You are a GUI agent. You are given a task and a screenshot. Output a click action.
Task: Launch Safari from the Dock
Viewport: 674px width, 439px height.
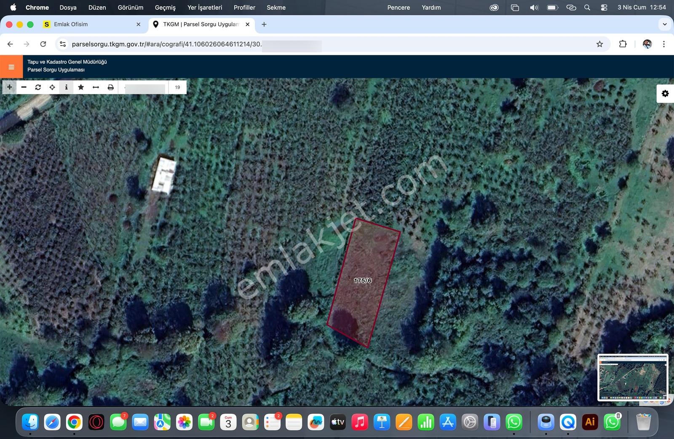tap(52, 422)
